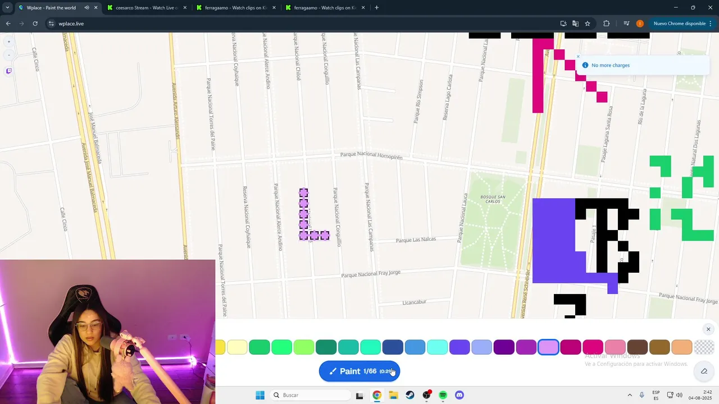Reload the wplace.live page
Viewport: 719px width, 404px height.
coord(35,24)
